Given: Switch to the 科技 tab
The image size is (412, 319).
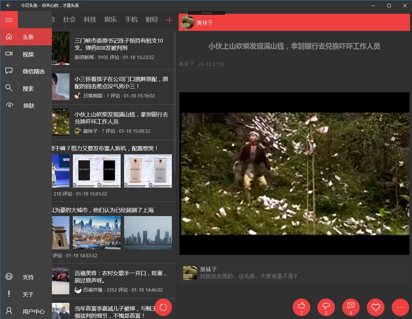Looking at the screenshot, I should pyautogui.click(x=90, y=19).
